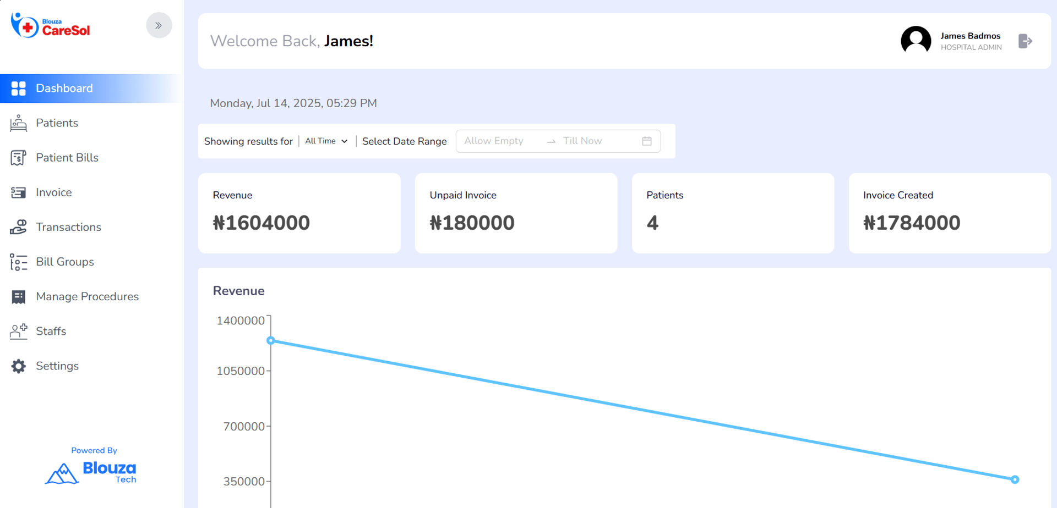Image resolution: width=1057 pixels, height=508 pixels.
Task: Click the Patients bed icon
Action: (x=19, y=123)
